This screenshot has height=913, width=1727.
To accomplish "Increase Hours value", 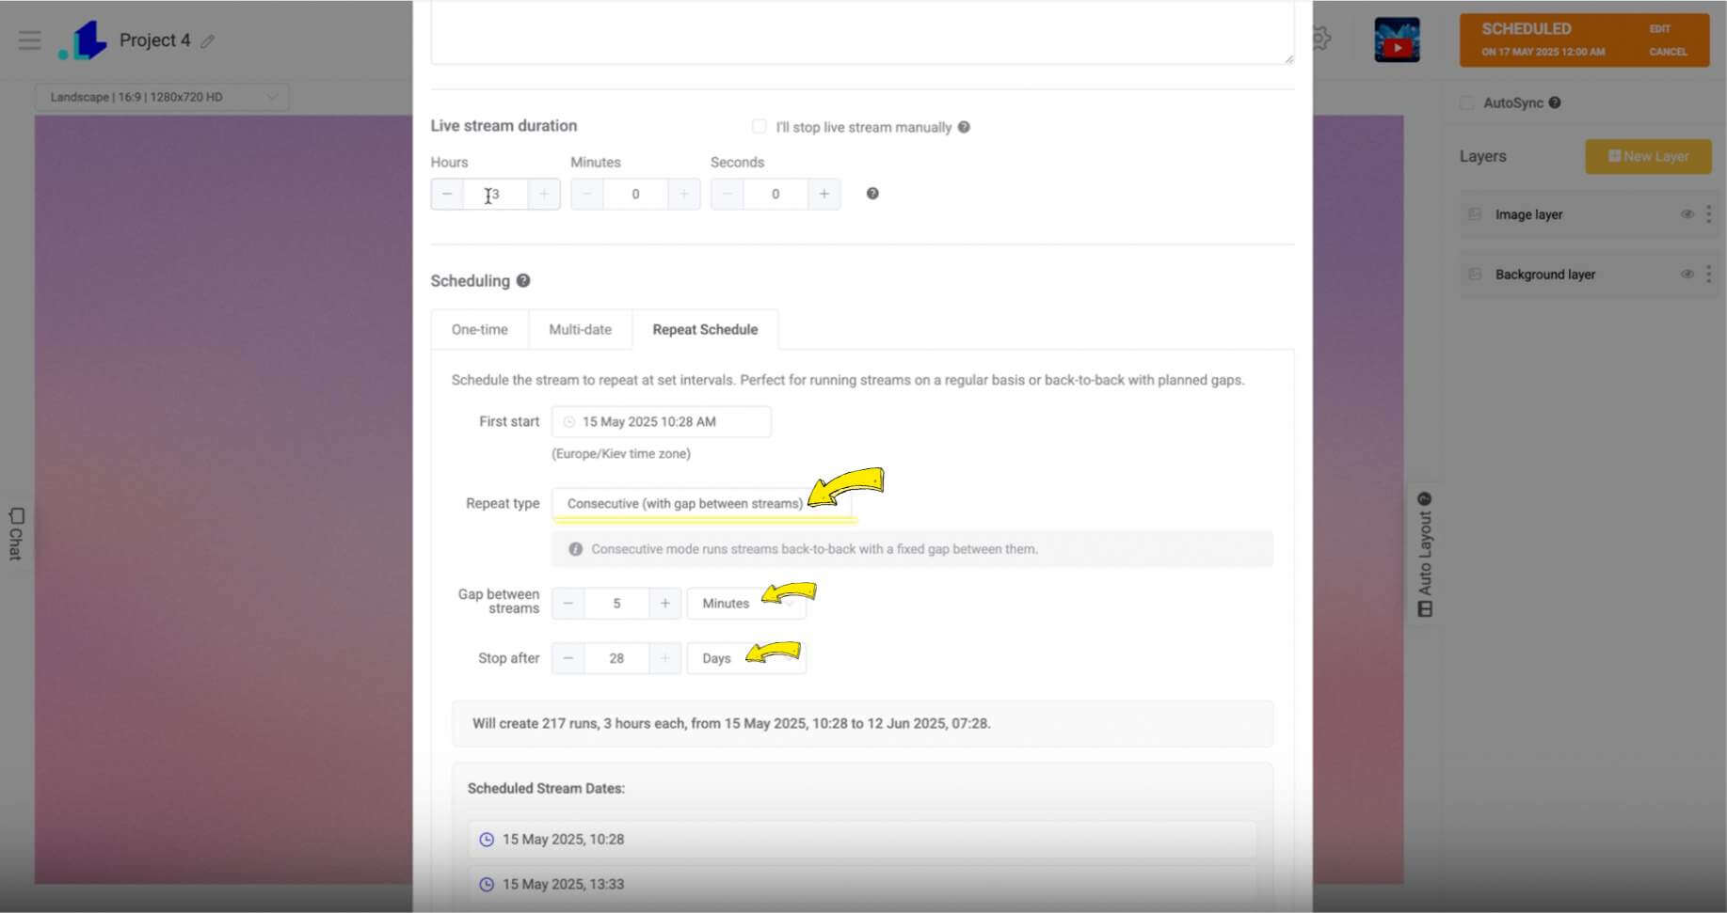I will point(544,194).
